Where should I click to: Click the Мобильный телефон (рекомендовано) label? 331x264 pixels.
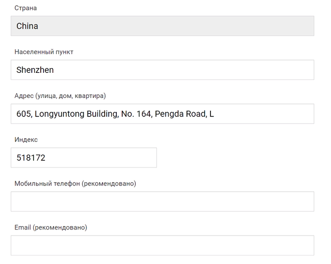(x=75, y=184)
